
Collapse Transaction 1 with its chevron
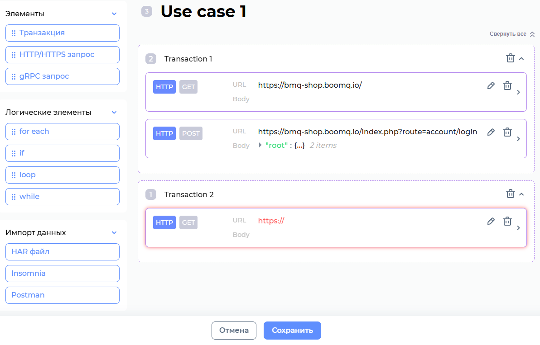point(521,59)
